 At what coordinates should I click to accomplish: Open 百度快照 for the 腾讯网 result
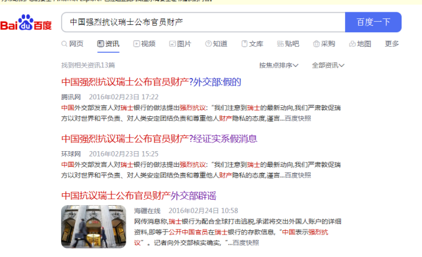(298, 118)
